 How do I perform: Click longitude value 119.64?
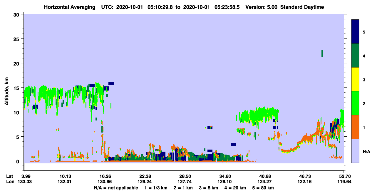[345, 182]
